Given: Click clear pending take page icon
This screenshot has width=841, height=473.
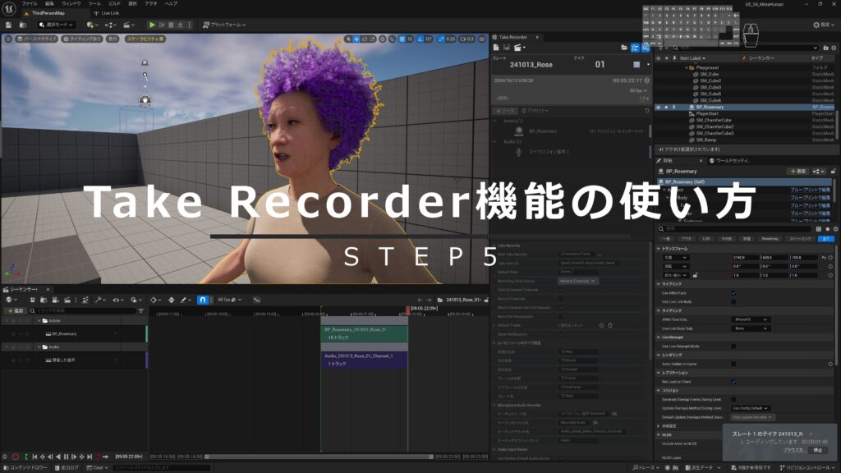Looking at the screenshot, I should 496,48.
